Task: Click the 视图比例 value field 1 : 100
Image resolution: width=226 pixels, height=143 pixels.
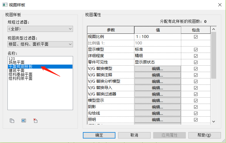Action: 158,37
